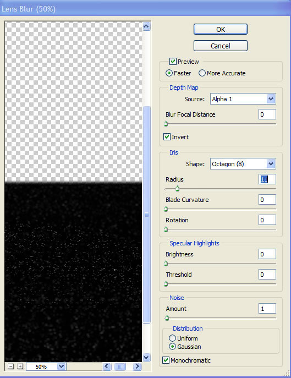Click the Threshold value field
291x378 pixels.
[267, 275]
